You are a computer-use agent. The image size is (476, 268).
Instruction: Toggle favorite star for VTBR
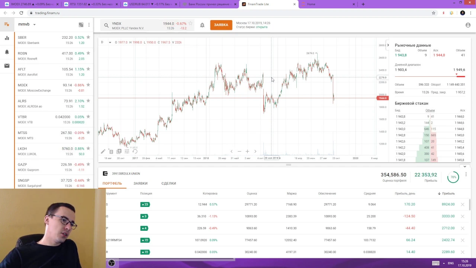click(88, 117)
